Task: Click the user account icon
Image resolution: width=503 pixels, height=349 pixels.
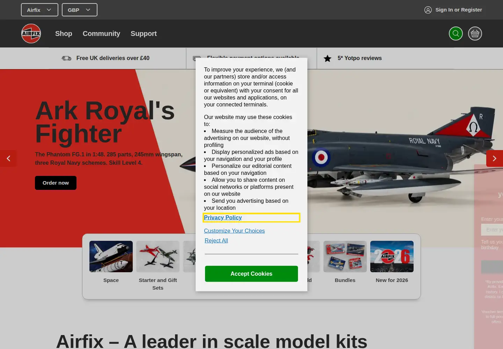Action: pyautogui.click(x=428, y=10)
